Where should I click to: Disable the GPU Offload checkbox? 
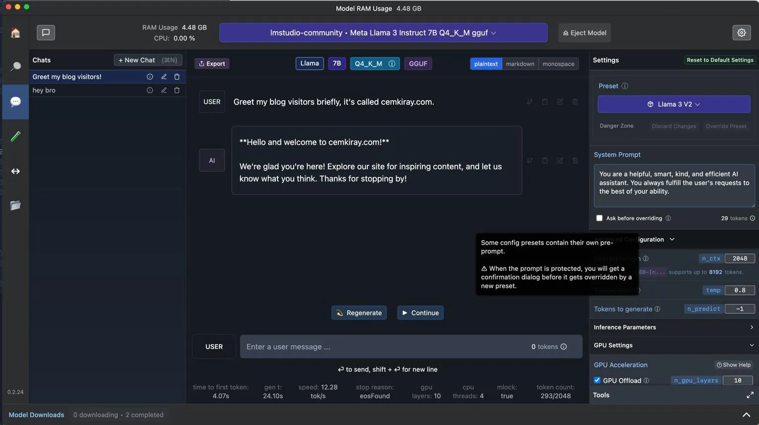coord(597,381)
